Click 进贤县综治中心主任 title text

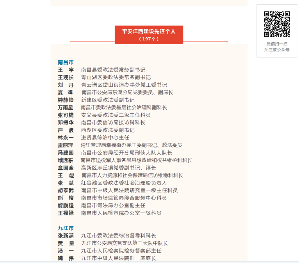point(105,138)
